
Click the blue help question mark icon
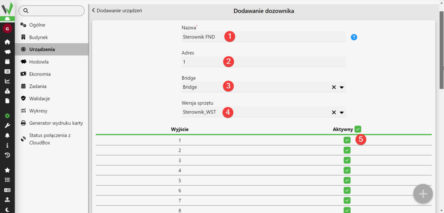tap(354, 37)
